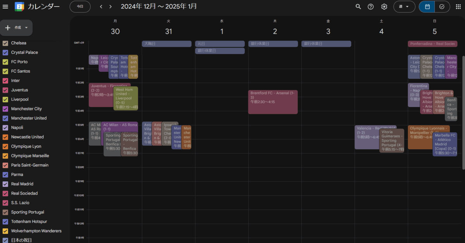Click the 今日 today button
465x243 pixels.
pos(80,7)
